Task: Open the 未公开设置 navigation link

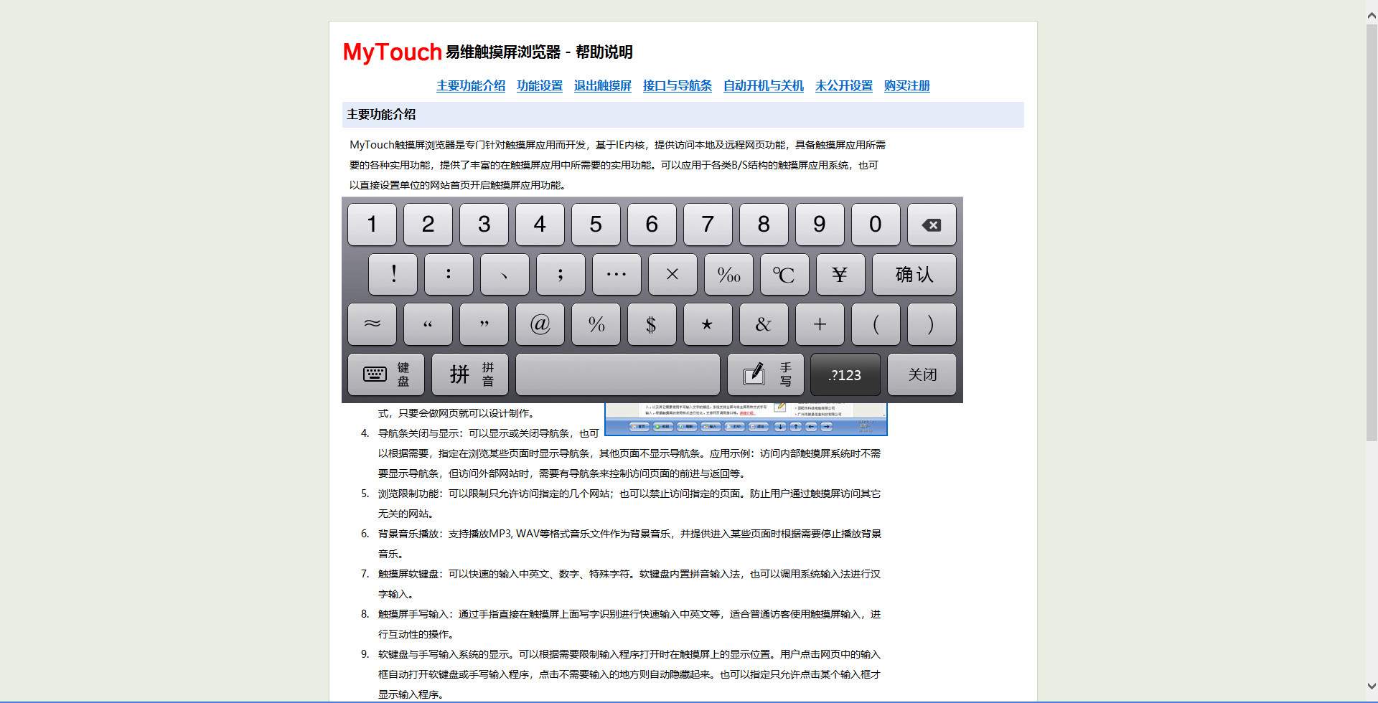Action: point(844,86)
